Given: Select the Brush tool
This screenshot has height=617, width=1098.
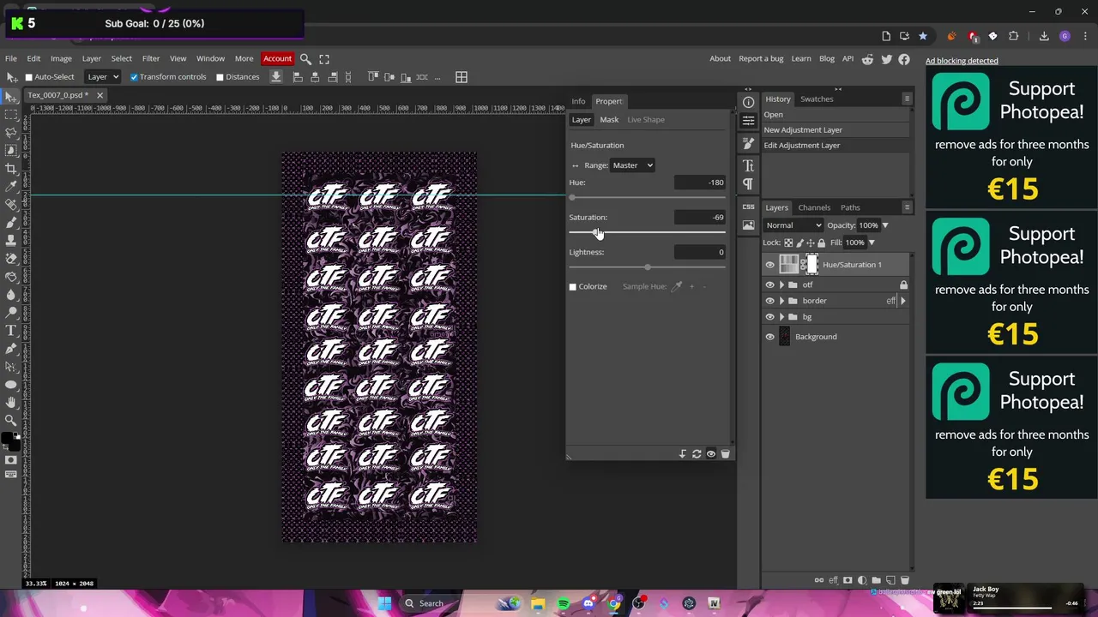Looking at the screenshot, I should [x=11, y=222].
